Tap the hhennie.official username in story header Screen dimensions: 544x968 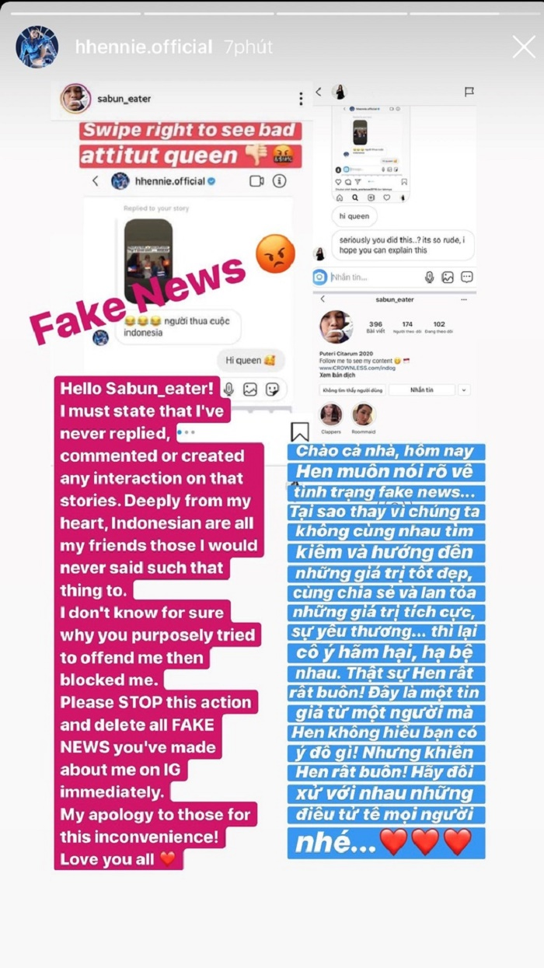click(x=144, y=47)
